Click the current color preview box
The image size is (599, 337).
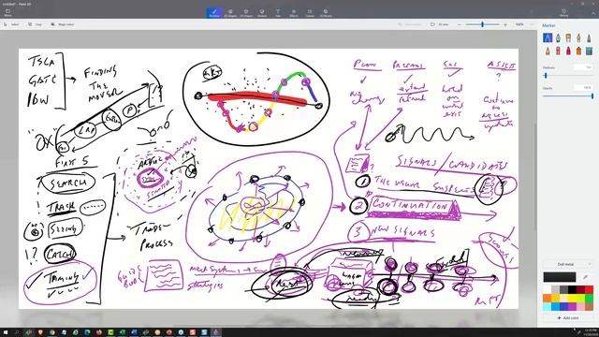point(560,277)
